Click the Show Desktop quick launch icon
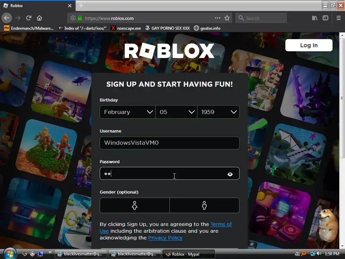345x259 pixels. 40,254
